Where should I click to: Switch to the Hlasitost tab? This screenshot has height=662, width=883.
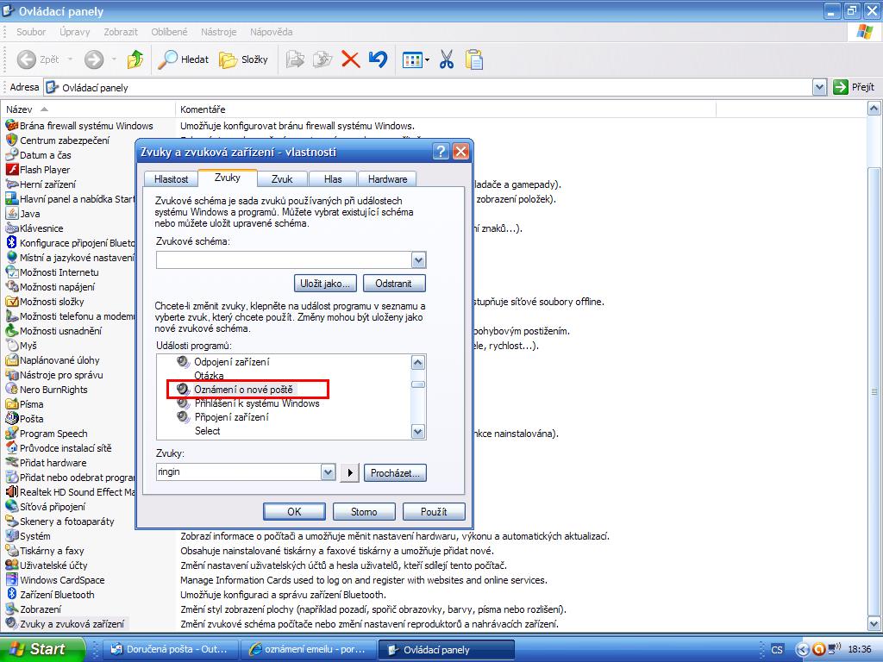(x=171, y=179)
